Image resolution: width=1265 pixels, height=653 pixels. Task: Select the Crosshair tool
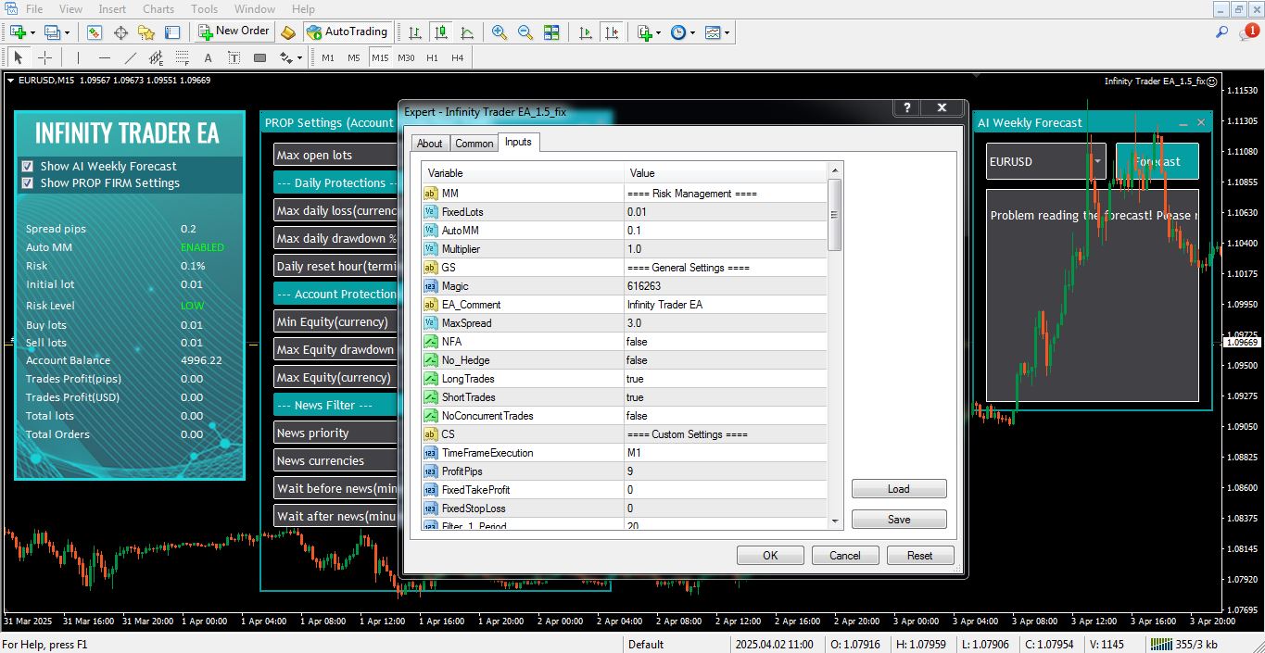pos(44,57)
